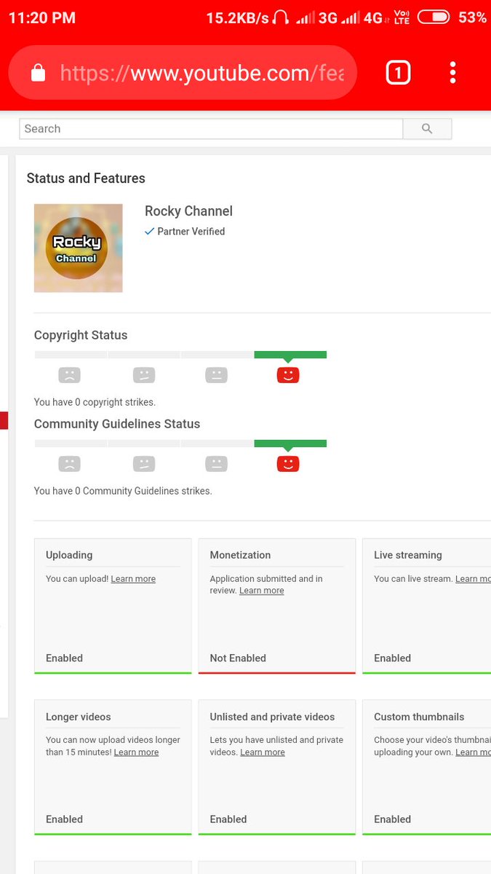Tap the Partner Verified checkmark icon
This screenshot has width=491, height=874.
149,232
